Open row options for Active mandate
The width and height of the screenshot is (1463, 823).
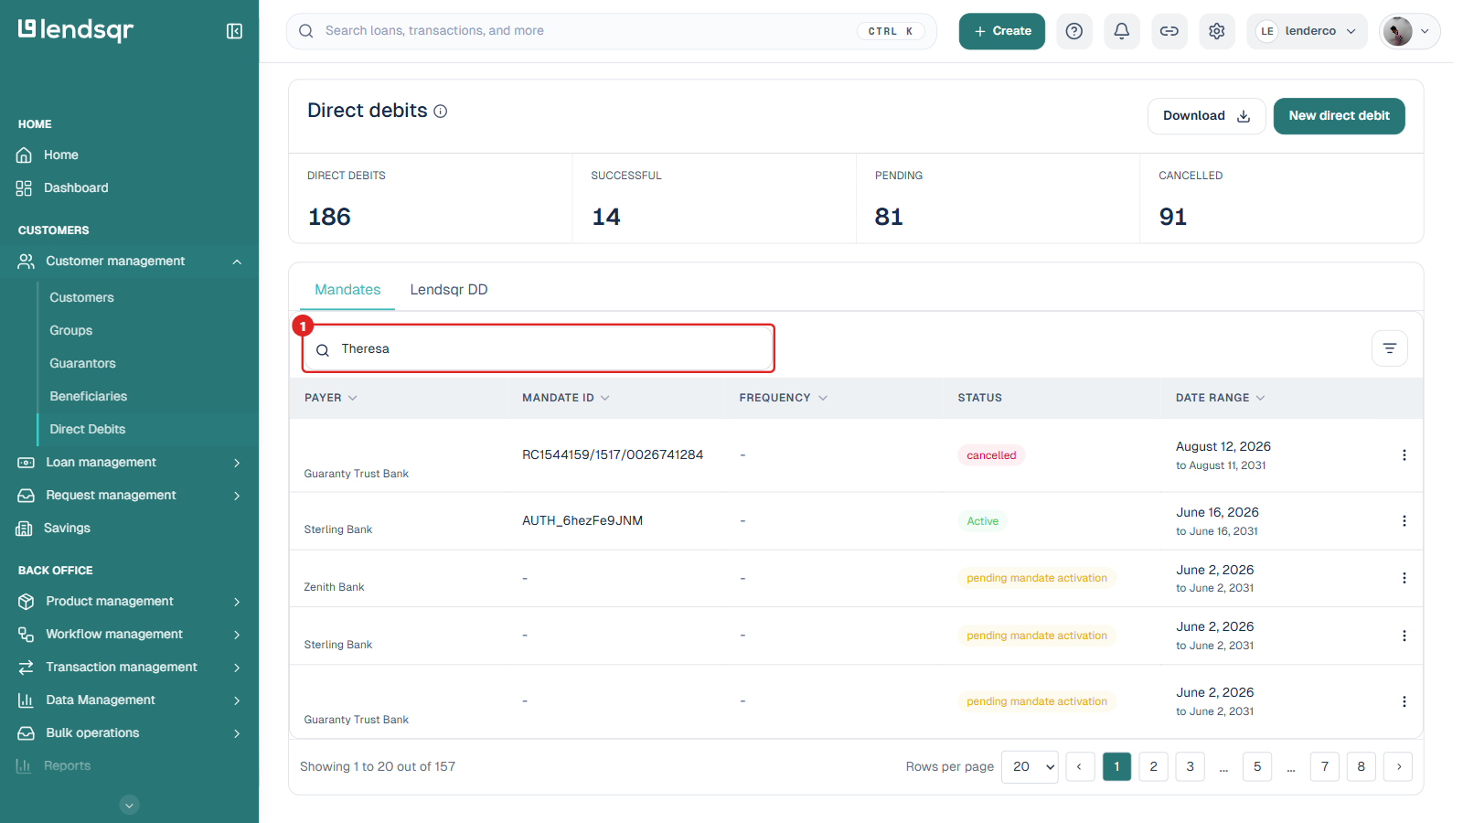pyautogui.click(x=1404, y=521)
